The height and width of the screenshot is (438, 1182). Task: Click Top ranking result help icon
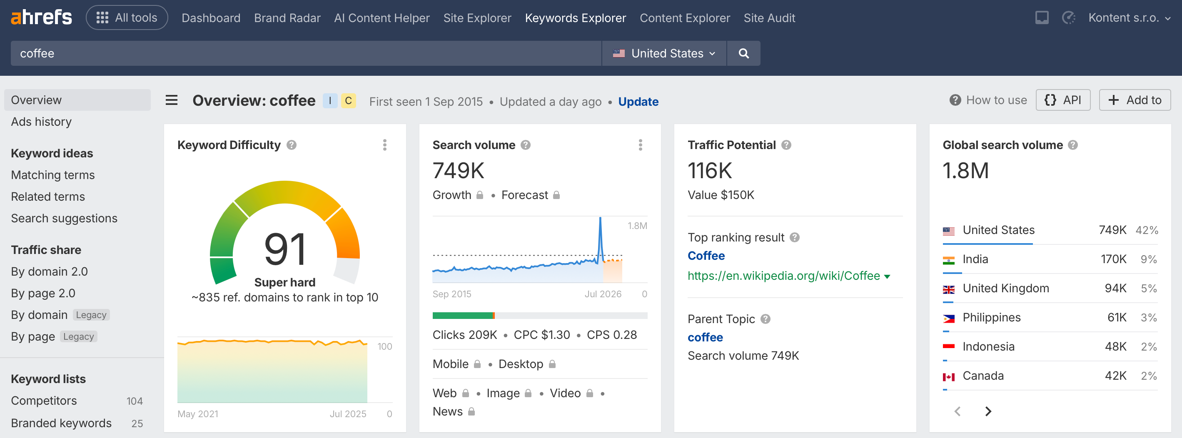point(795,237)
